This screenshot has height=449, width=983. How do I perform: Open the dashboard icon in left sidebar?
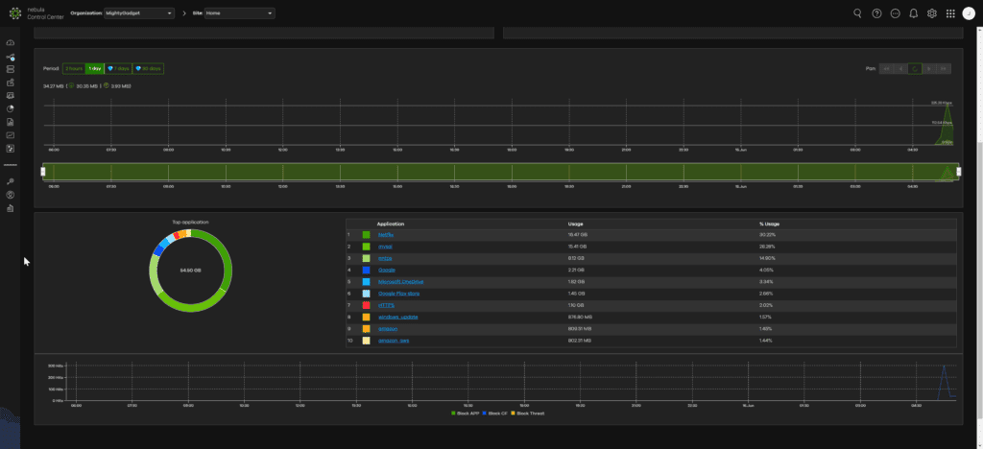[11, 43]
